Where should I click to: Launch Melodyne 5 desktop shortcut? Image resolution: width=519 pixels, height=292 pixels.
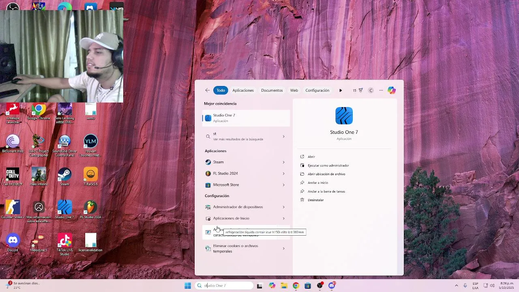click(x=39, y=243)
